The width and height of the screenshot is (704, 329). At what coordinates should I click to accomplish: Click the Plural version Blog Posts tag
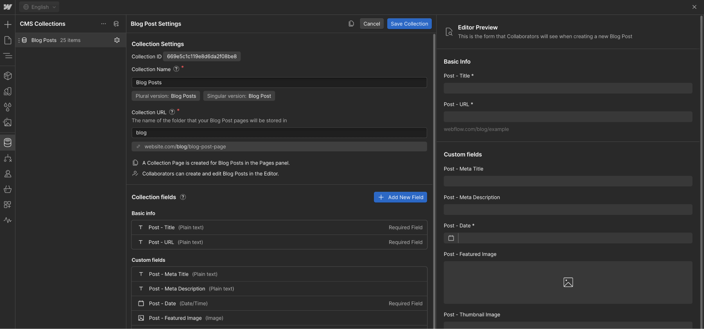[x=166, y=96]
